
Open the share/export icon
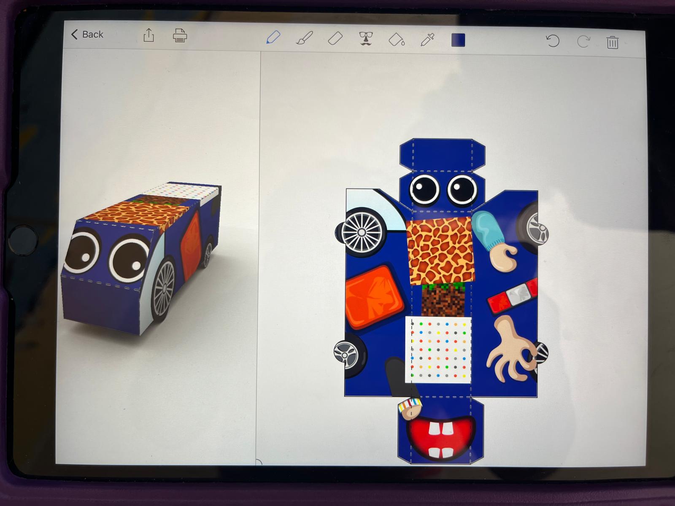[148, 35]
